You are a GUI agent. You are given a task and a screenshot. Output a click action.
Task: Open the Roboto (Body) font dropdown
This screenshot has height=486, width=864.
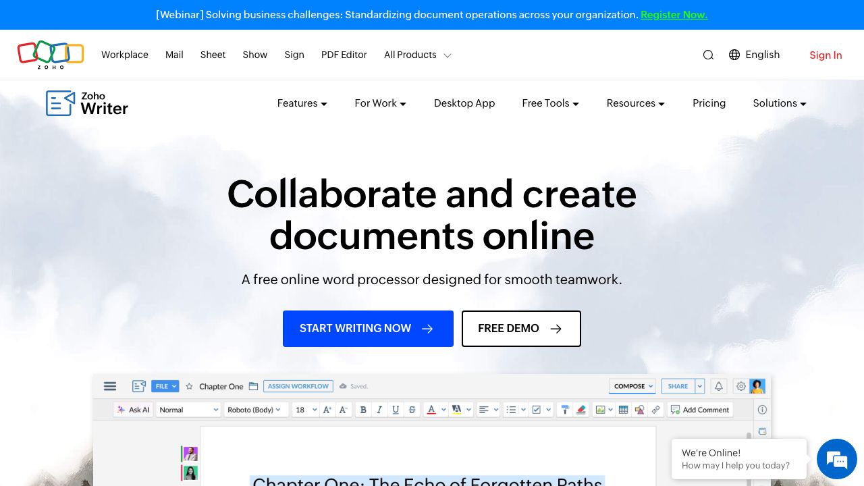pos(256,410)
